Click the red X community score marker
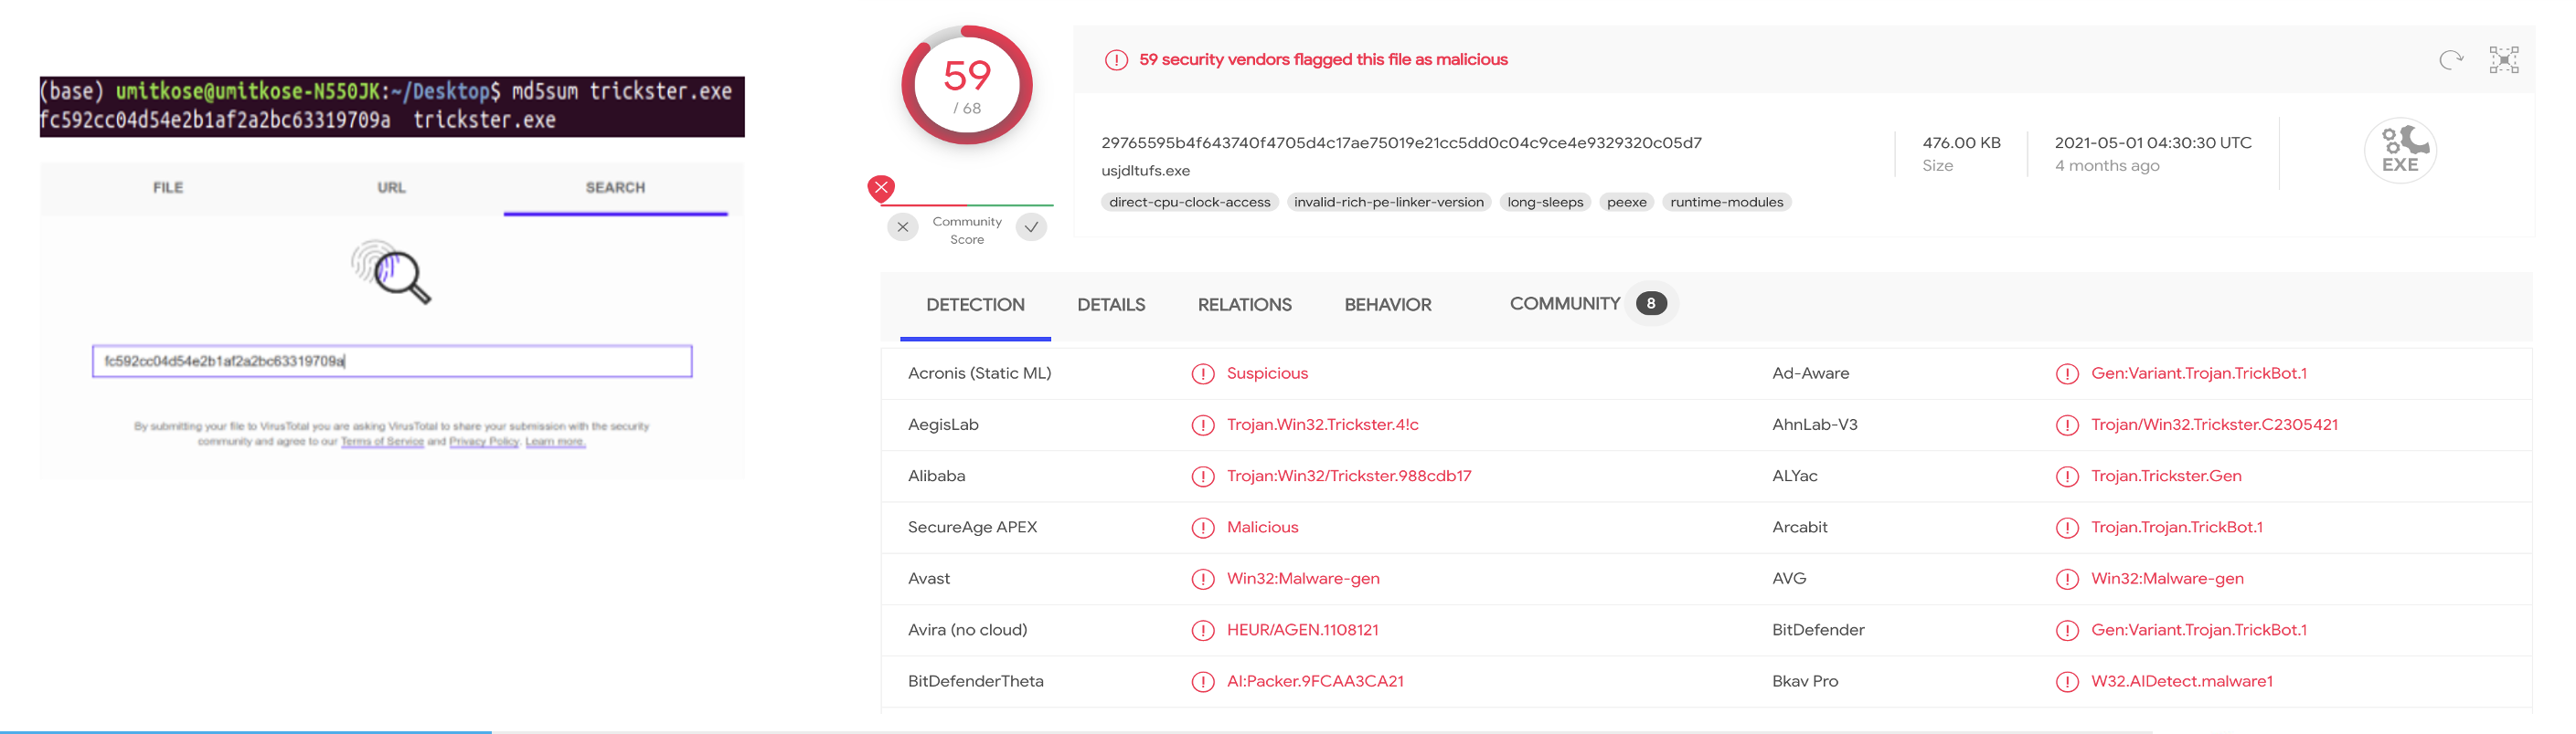Screen dimensions: 2576x734 881,188
